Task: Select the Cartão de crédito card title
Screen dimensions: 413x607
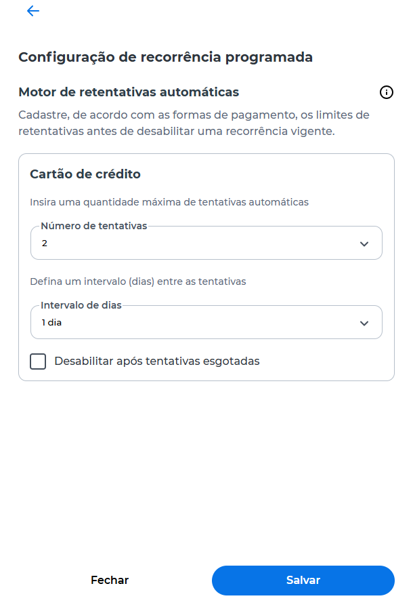Action: click(x=85, y=174)
